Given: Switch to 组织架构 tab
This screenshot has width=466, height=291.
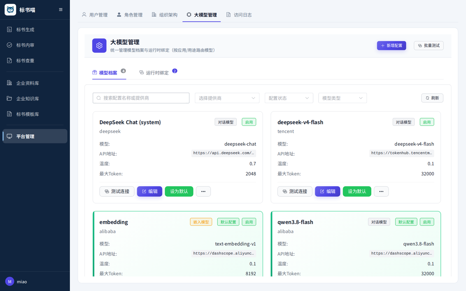Looking at the screenshot, I should click(x=165, y=15).
